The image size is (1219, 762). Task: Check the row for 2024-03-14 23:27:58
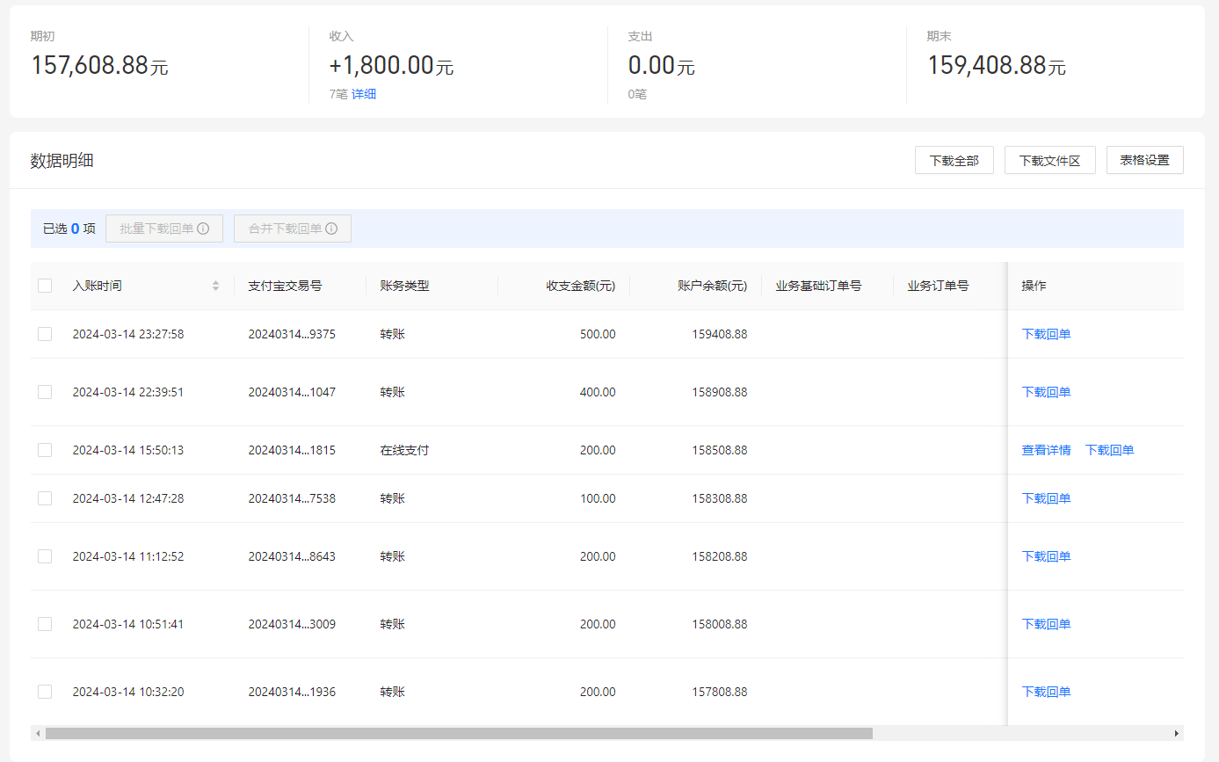pyautogui.click(x=45, y=334)
